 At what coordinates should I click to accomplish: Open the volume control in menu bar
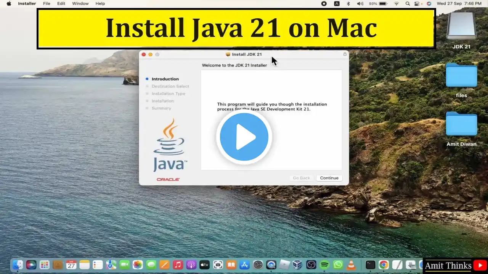(360, 3)
